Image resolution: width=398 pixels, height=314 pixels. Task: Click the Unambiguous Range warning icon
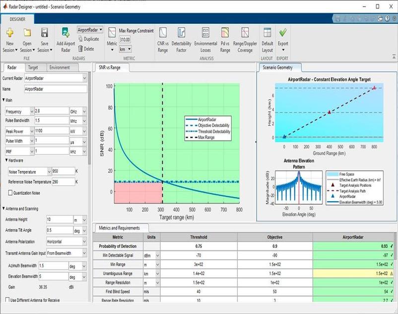(x=391, y=274)
